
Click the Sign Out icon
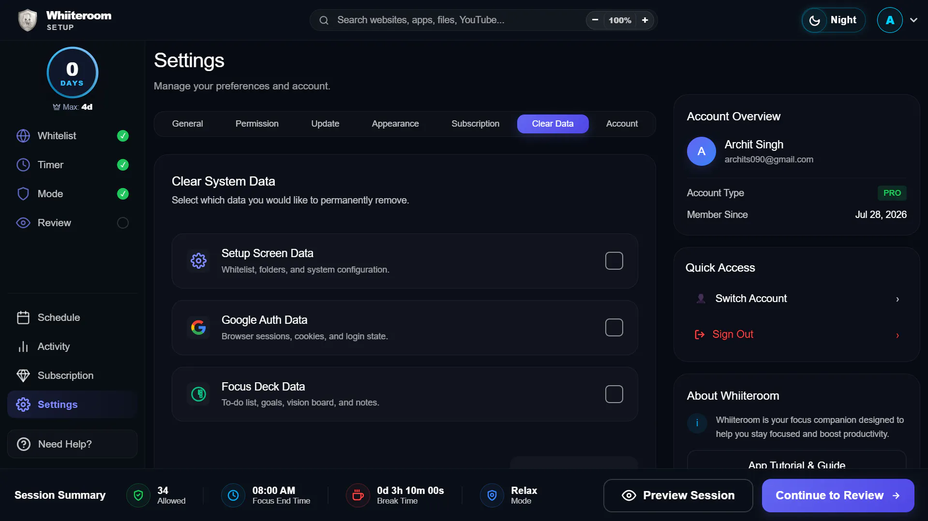pyautogui.click(x=700, y=334)
